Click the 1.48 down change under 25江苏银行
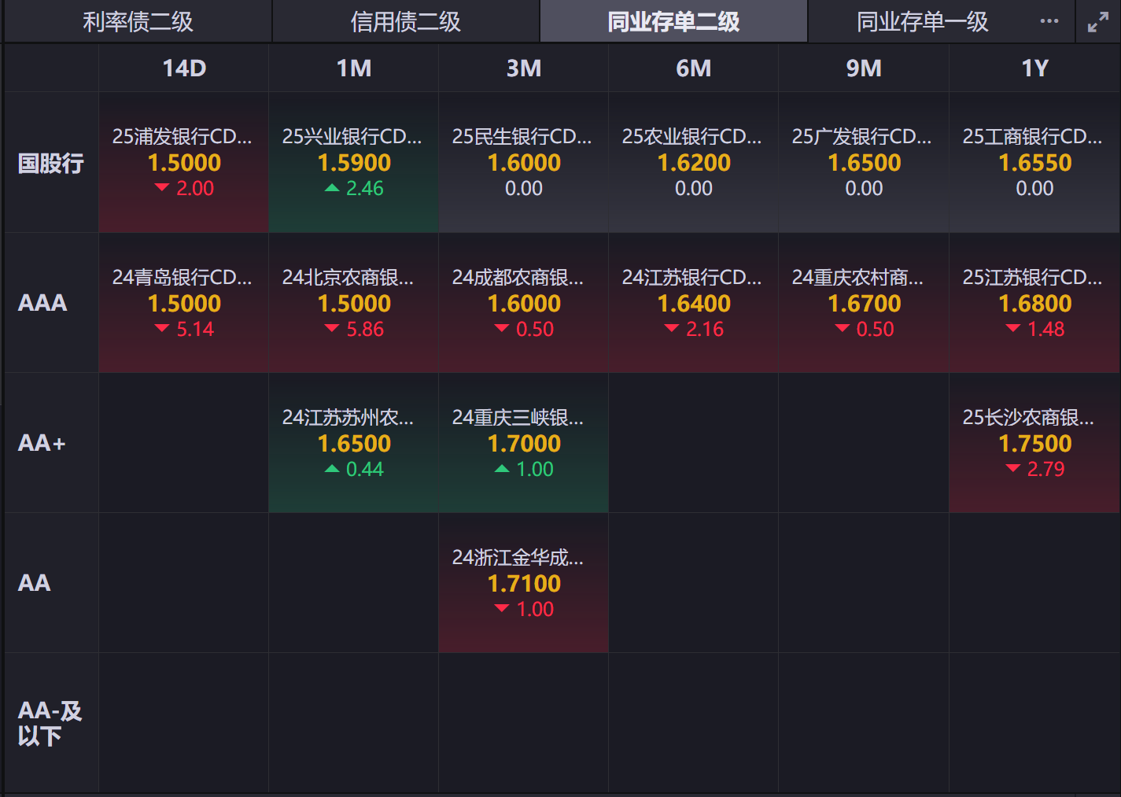 click(x=1034, y=329)
